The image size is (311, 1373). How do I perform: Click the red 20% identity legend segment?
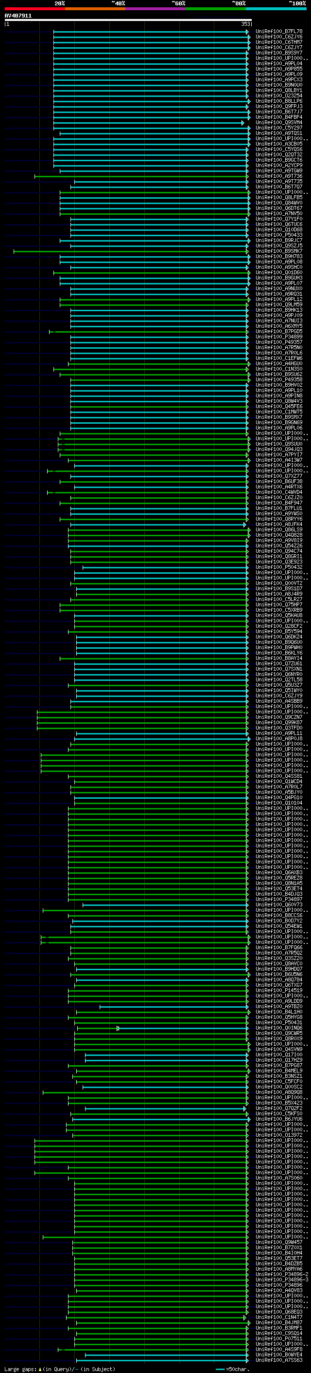pyautogui.click(x=35, y=9)
